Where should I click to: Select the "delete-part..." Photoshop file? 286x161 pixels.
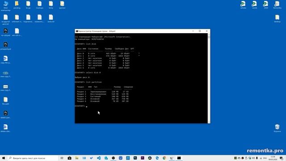6,114
